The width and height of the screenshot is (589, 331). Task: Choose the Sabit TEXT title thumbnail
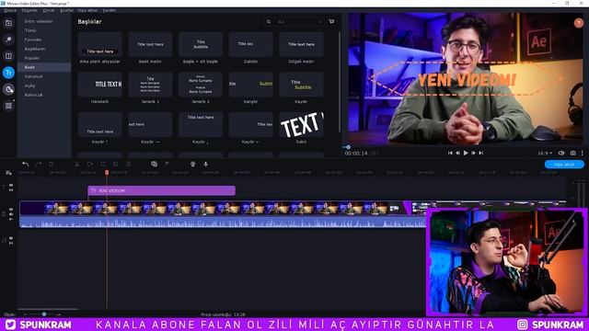coord(301,125)
